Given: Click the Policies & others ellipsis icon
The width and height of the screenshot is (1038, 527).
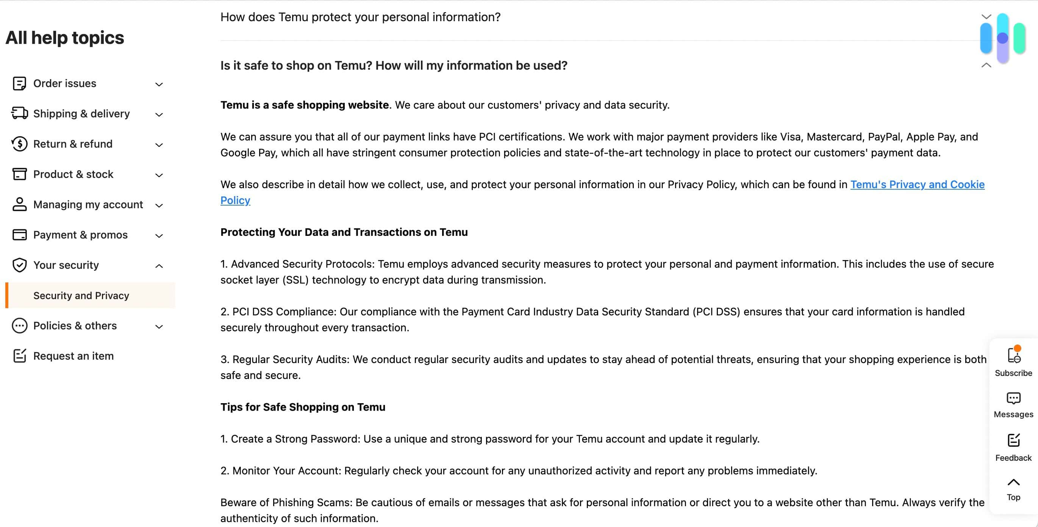Looking at the screenshot, I should pos(19,326).
